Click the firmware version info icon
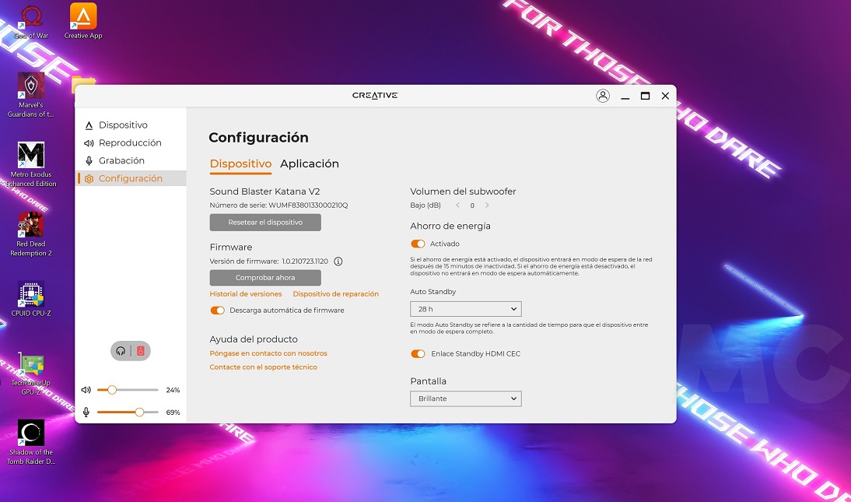Image resolution: width=851 pixels, height=502 pixels. tap(338, 262)
